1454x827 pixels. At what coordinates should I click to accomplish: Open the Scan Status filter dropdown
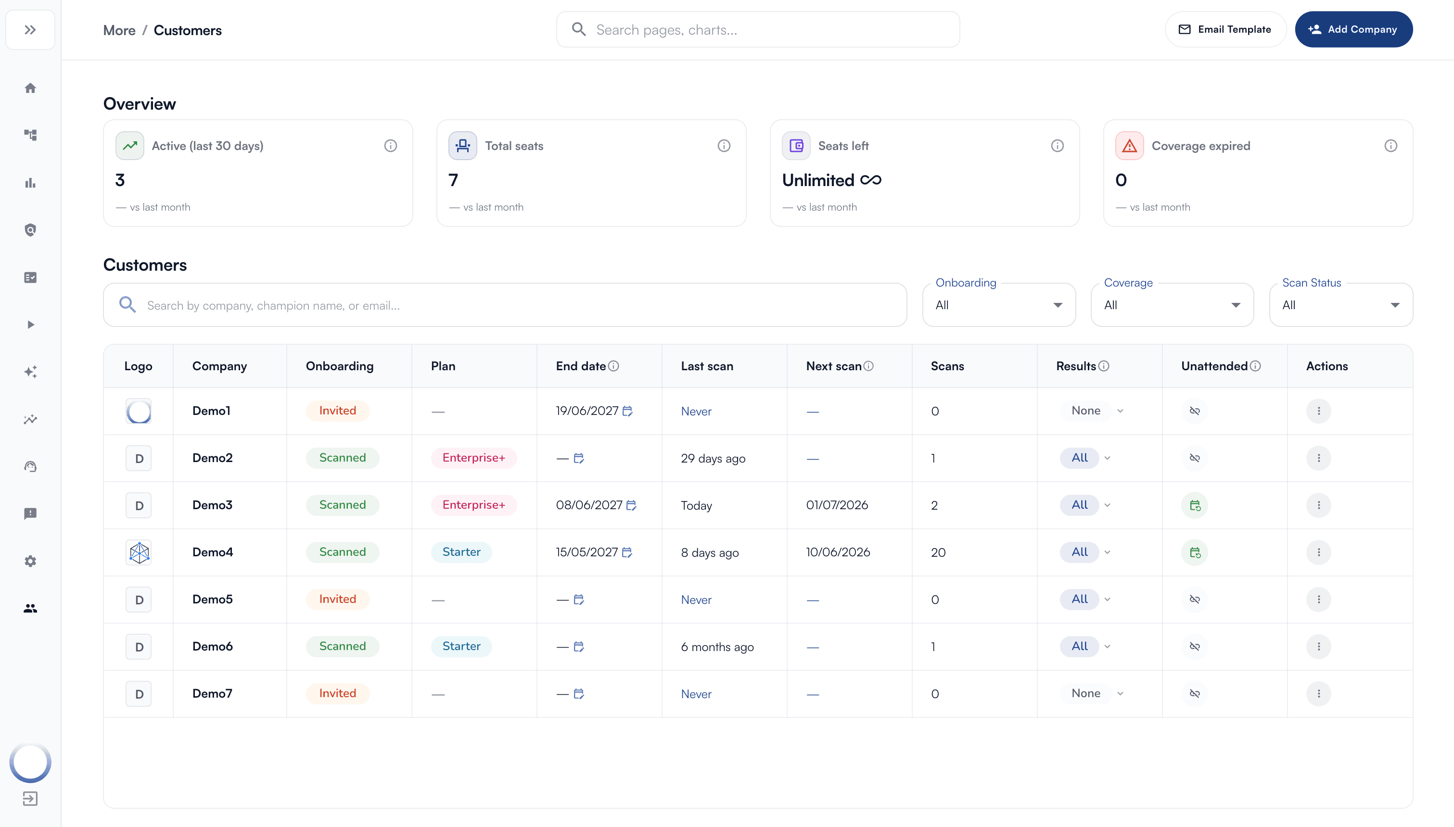(1341, 305)
